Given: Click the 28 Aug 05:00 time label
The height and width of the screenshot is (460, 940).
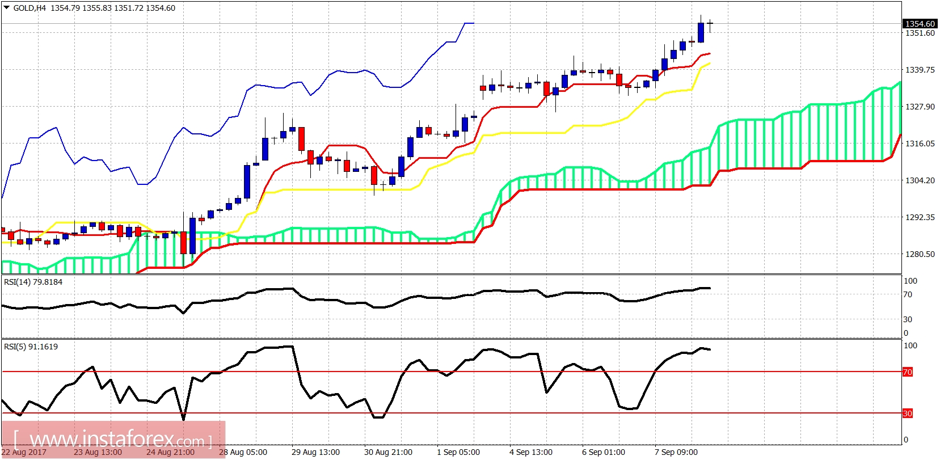Looking at the screenshot, I should pyautogui.click(x=243, y=452).
